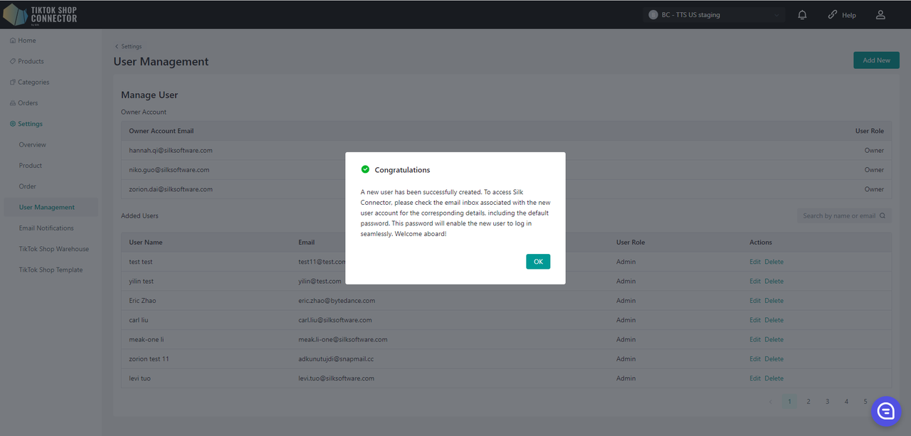This screenshot has height=436, width=911.
Task: Click the Help link icon
Action: (x=833, y=15)
